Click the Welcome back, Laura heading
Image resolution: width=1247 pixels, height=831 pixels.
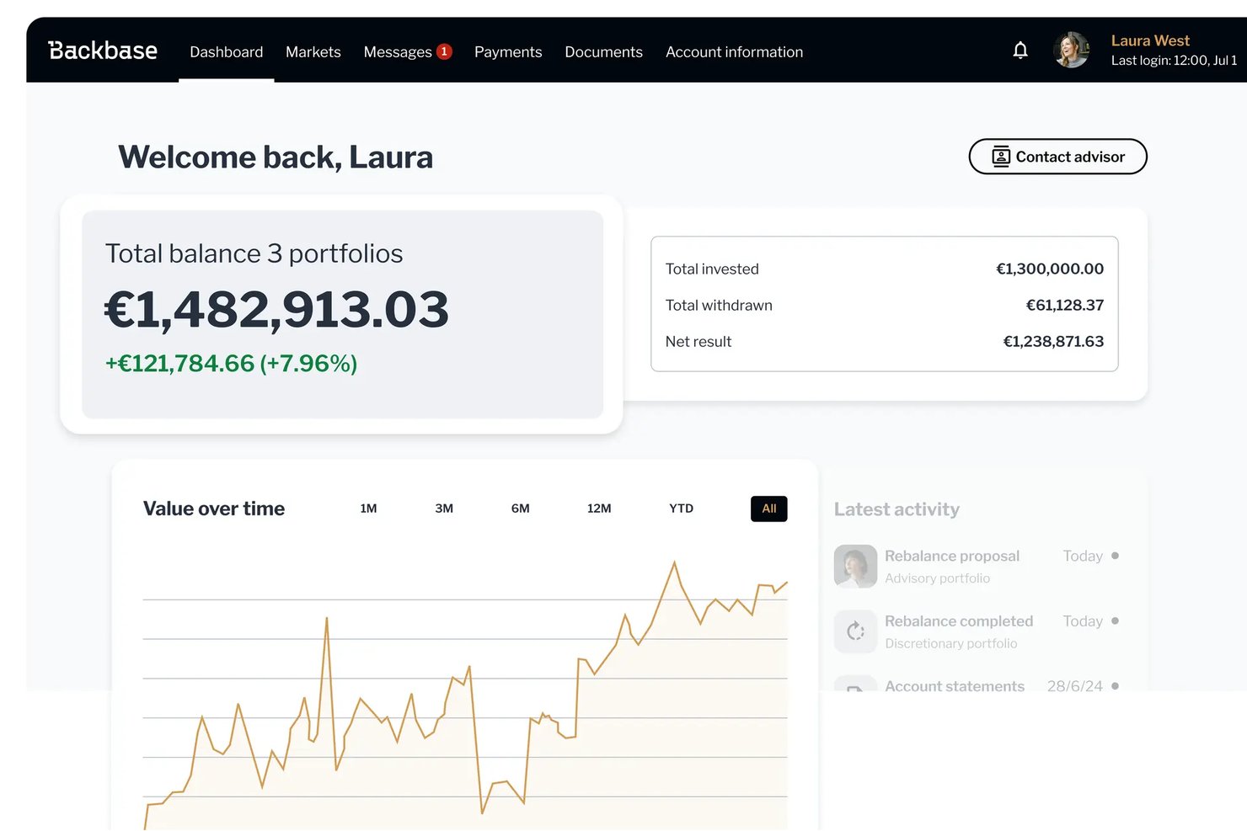276,157
